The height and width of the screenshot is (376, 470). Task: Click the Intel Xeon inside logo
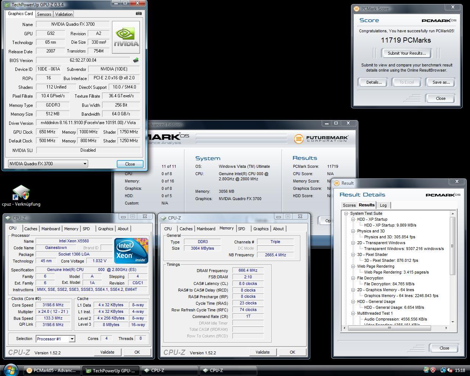[x=131, y=251]
